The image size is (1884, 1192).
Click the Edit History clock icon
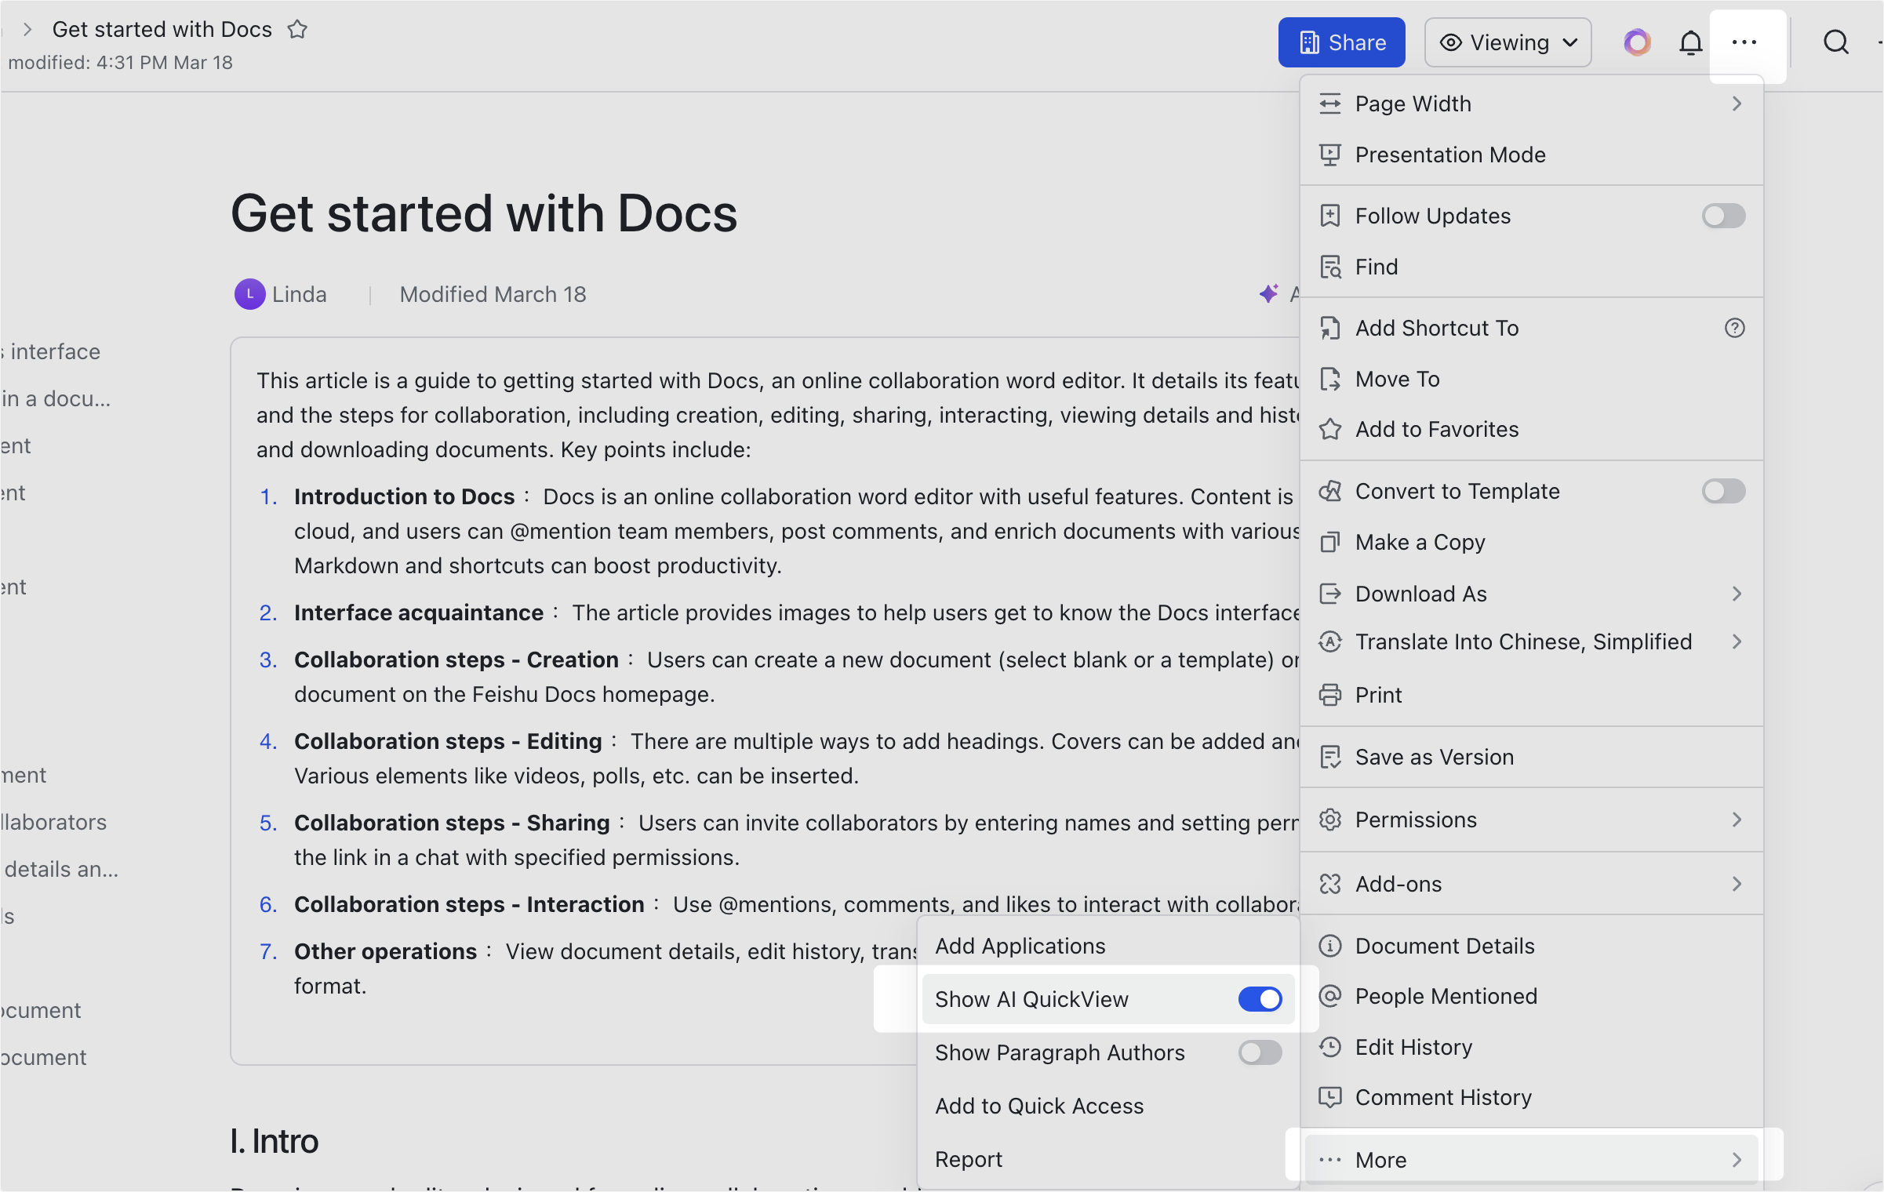[x=1329, y=1047]
